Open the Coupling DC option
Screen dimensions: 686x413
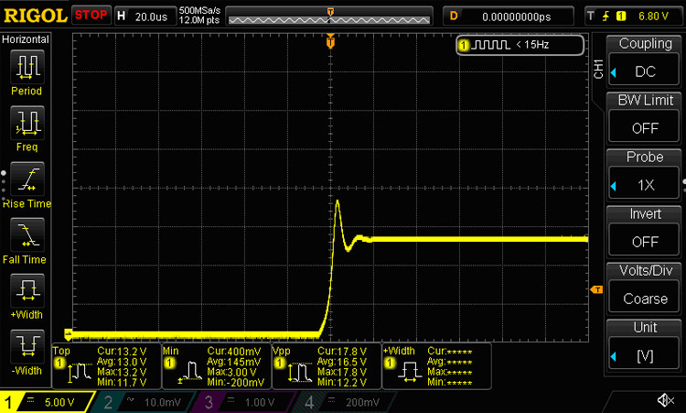click(x=644, y=71)
